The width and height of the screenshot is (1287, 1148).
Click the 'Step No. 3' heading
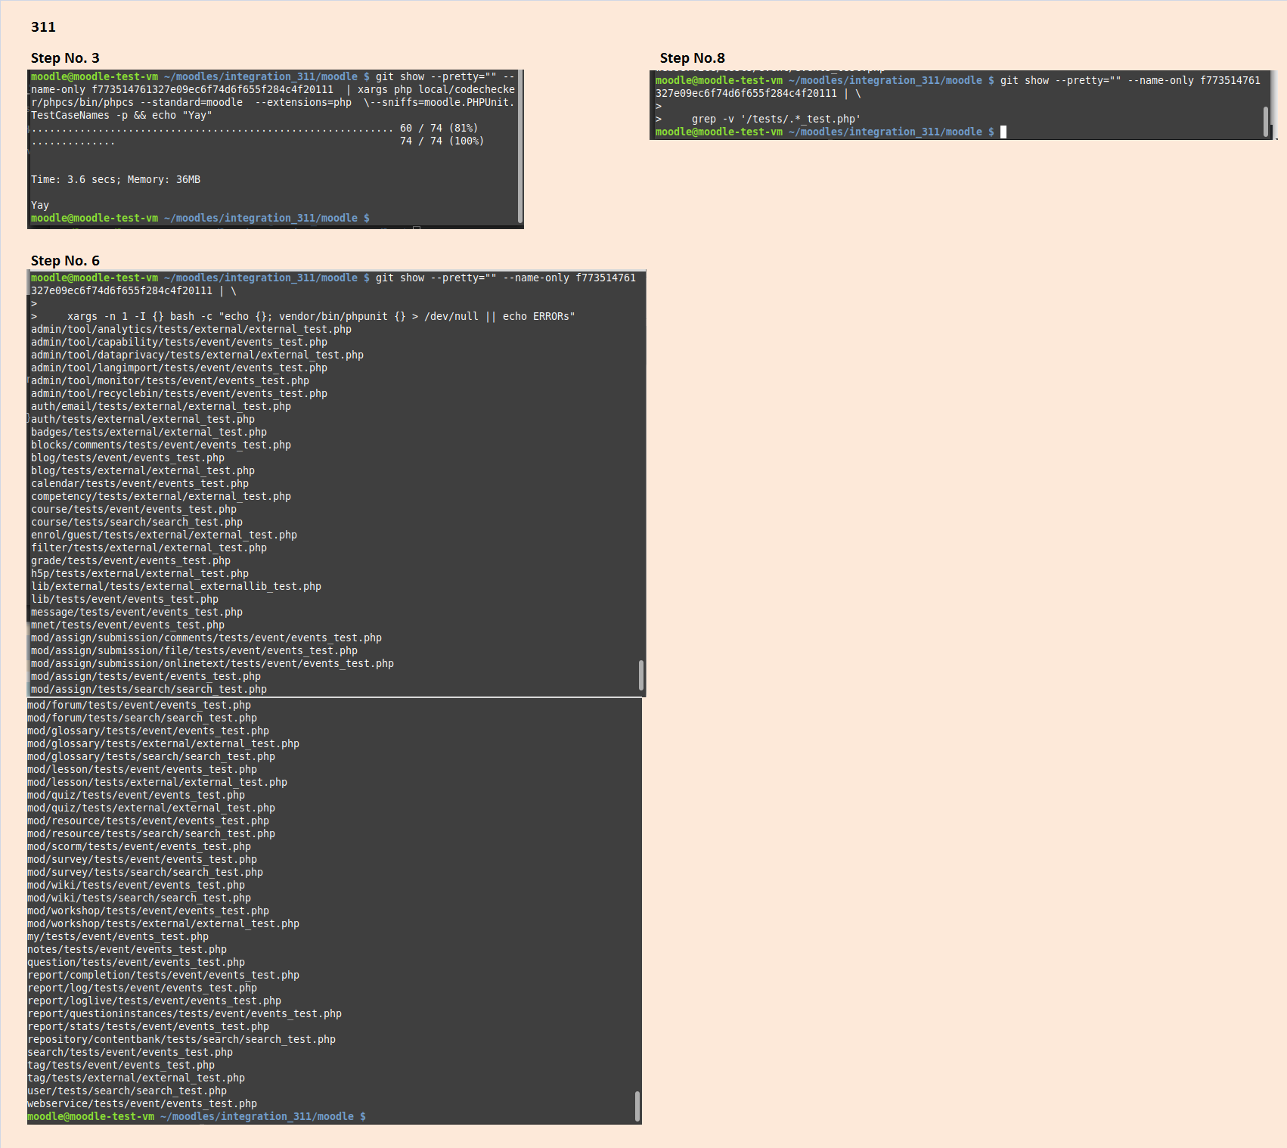tap(65, 58)
